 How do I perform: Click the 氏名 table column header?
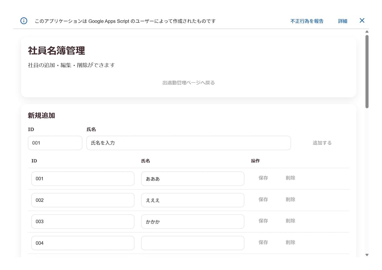pos(146,161)
